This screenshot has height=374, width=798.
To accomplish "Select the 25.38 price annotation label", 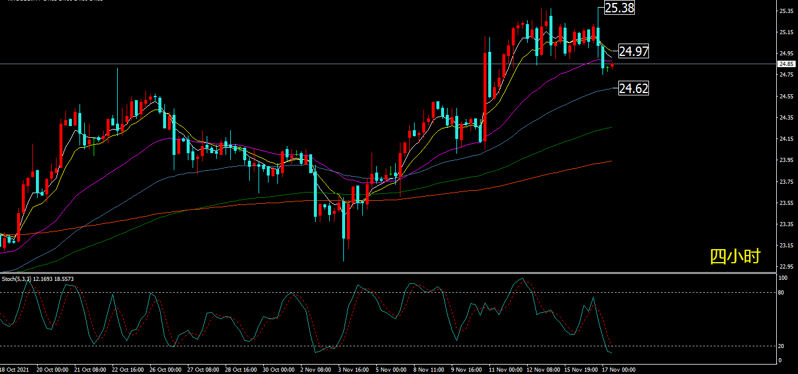I will pos(620,8).
